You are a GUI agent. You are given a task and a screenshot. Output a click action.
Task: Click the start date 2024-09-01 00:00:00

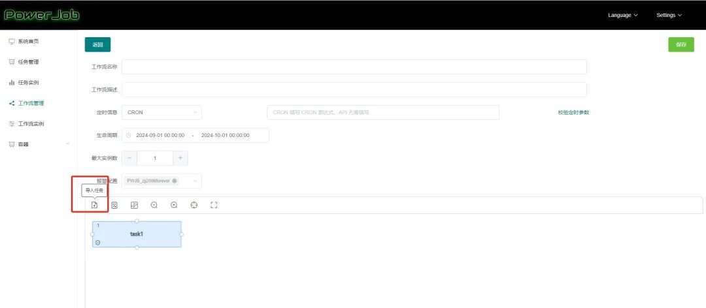tap(160, 135)
